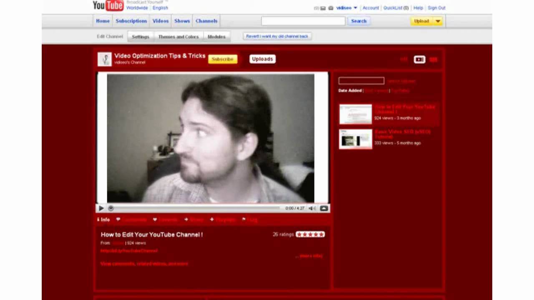Screen dimensions: 534x300
Task: Click the Sign Out link
Action: click(436, 8)
